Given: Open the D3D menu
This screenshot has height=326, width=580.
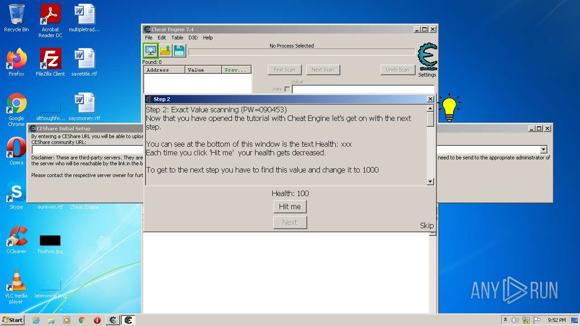Looking at the screenshot, I should pyautogui.click(x=193, y=38).
